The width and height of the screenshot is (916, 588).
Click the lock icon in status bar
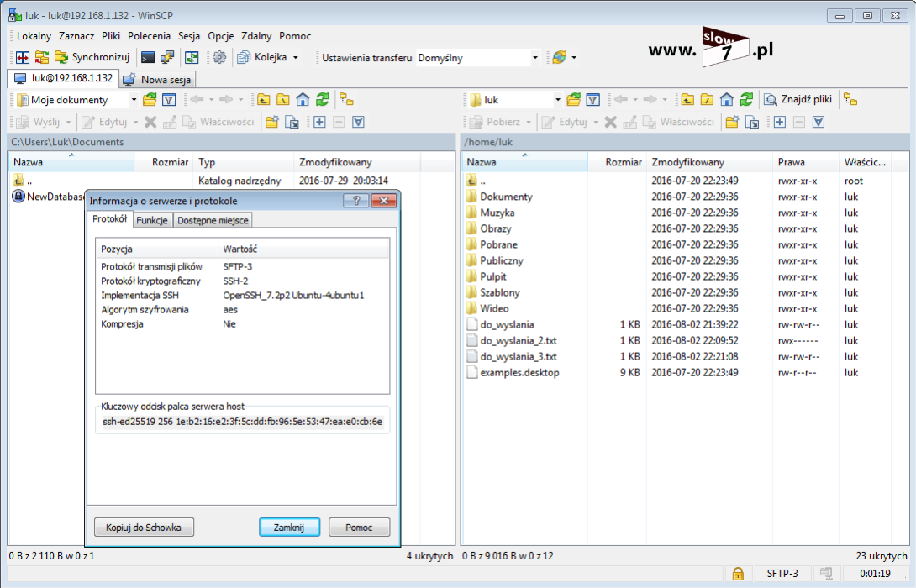point(738,574)
